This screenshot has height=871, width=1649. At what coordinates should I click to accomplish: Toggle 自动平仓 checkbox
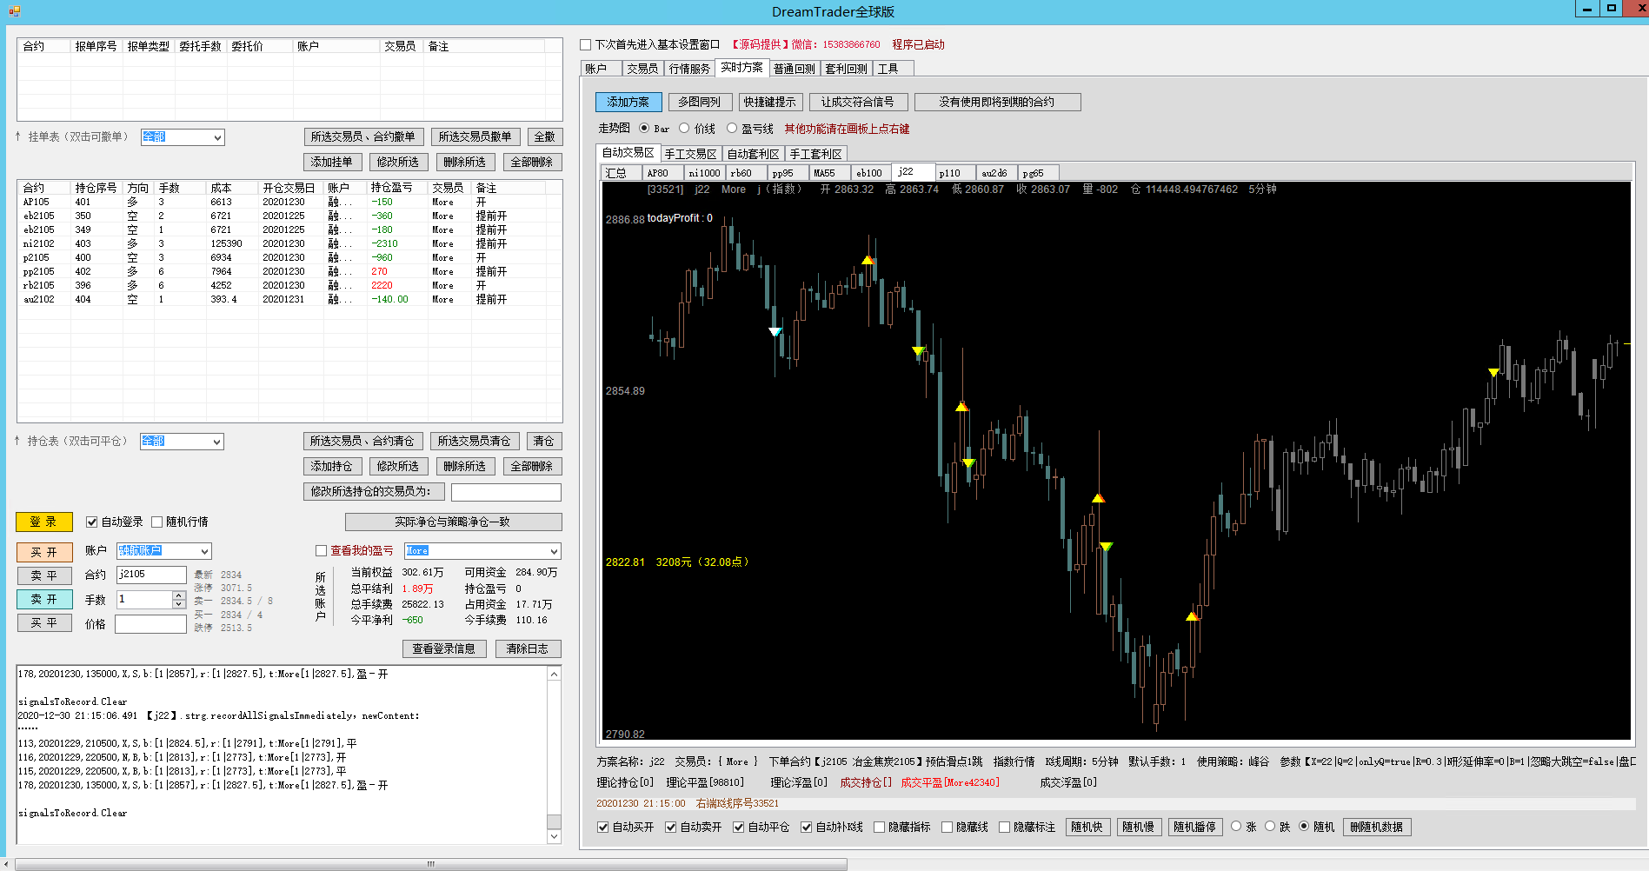[739, 827]
